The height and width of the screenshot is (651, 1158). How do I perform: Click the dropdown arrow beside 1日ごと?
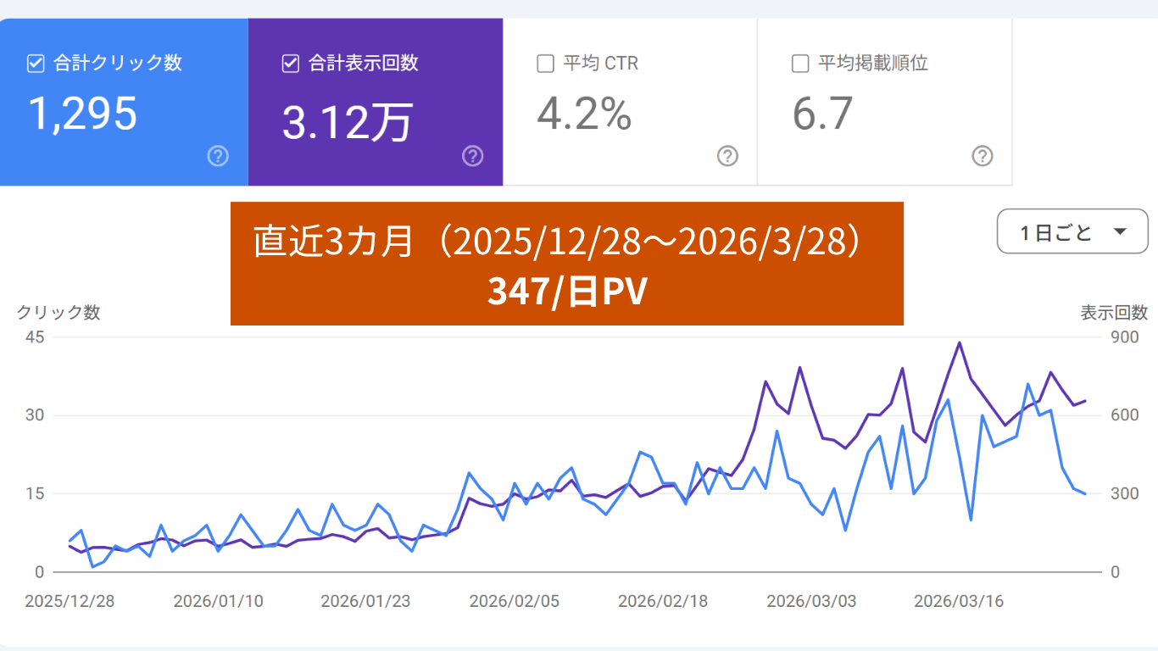click(1118, 231)
